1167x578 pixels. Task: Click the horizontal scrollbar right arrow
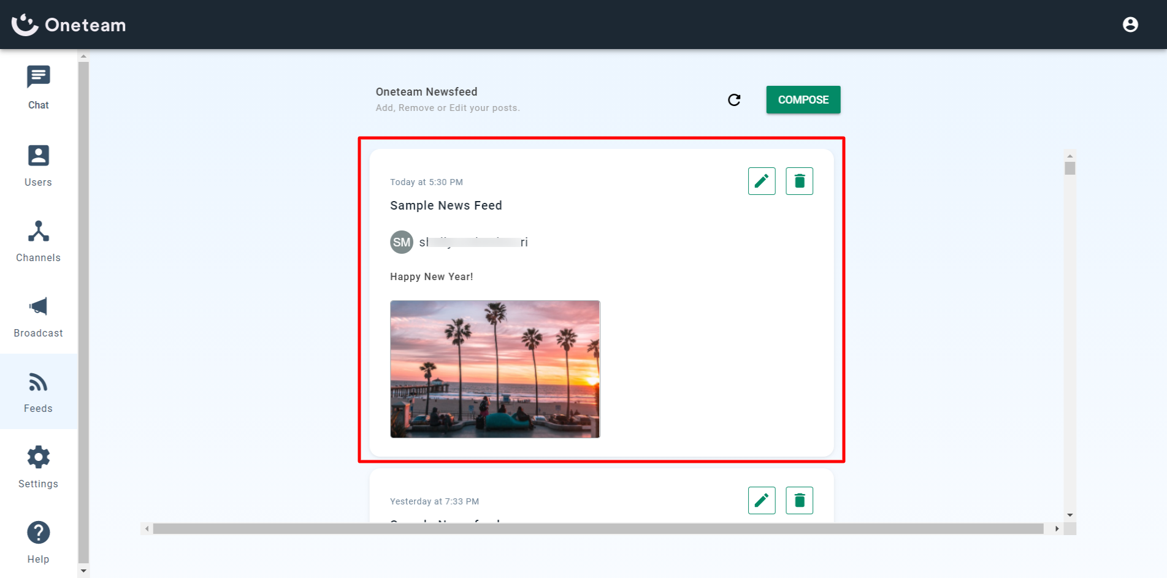pos(1057,528)
